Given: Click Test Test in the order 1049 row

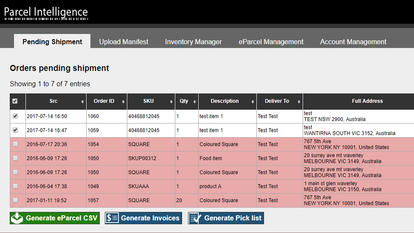Looking at the screenshot, I should (x=268, y=186).
